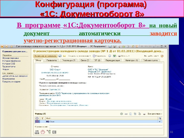Open Все действия dropdown in Файлы section
This screenshot has height=138, width=184.
click(x=155, y=114)
